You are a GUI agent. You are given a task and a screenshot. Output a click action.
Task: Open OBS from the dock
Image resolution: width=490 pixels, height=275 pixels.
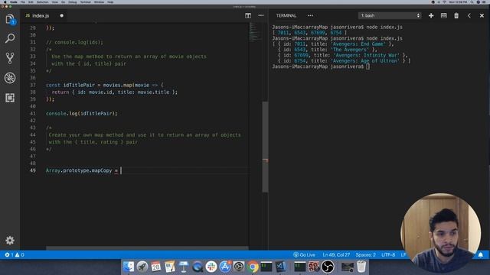click(328, 267)
